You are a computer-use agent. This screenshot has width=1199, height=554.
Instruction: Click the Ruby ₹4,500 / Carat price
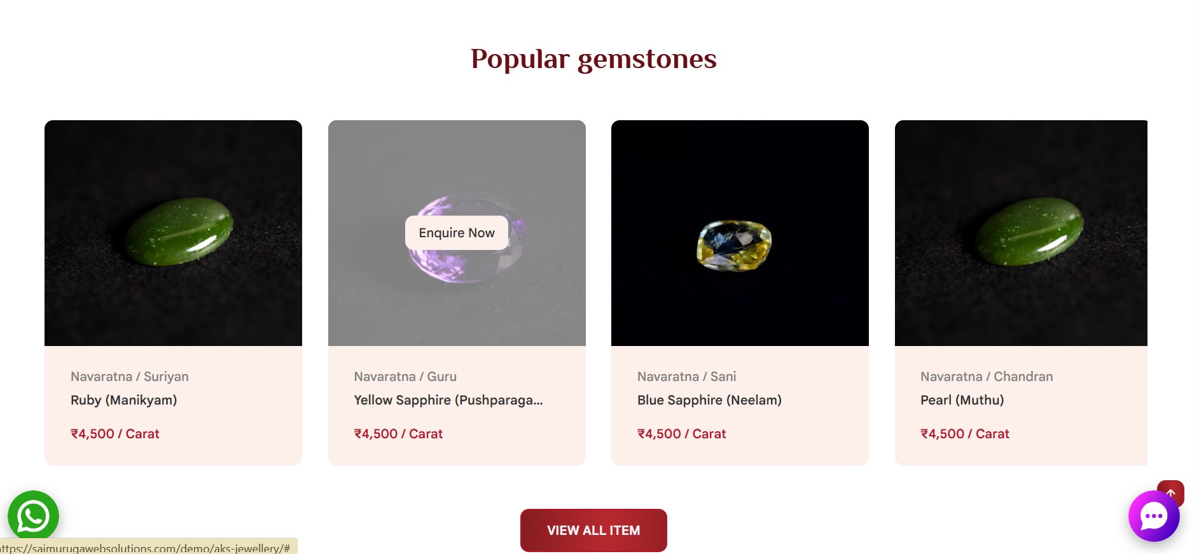[115, 434]
